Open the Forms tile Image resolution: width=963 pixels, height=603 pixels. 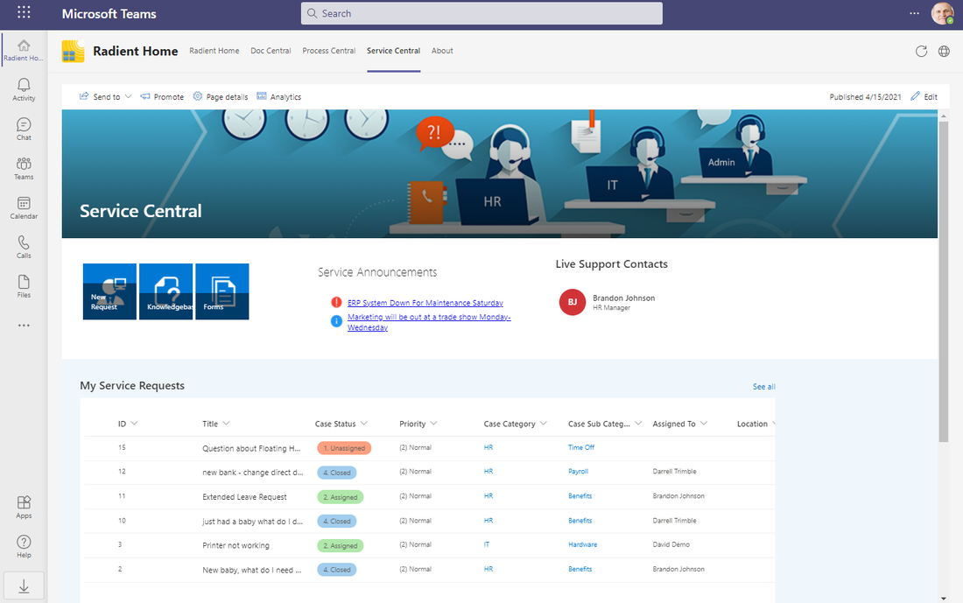(x=221, y=291)
